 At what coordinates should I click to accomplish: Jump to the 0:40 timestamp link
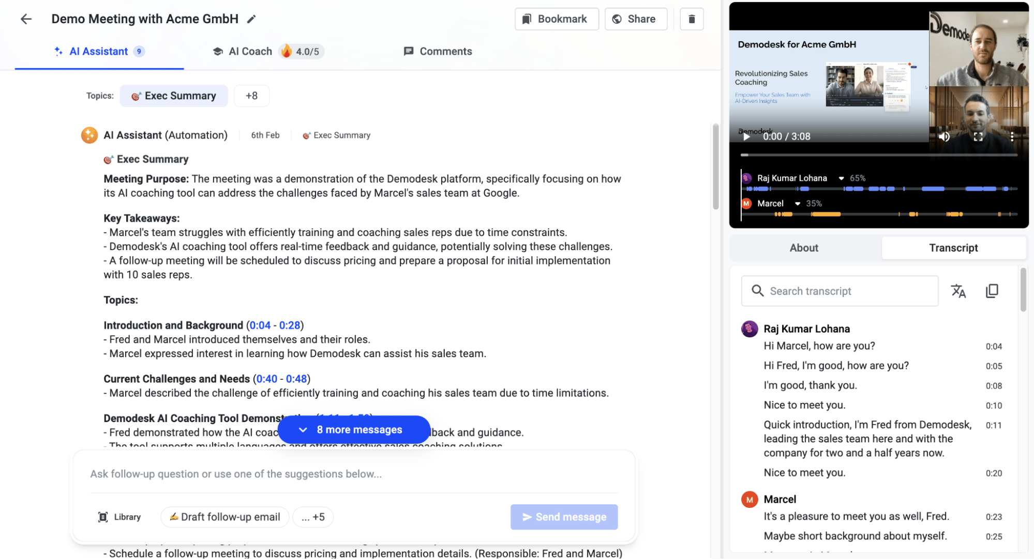267,379
